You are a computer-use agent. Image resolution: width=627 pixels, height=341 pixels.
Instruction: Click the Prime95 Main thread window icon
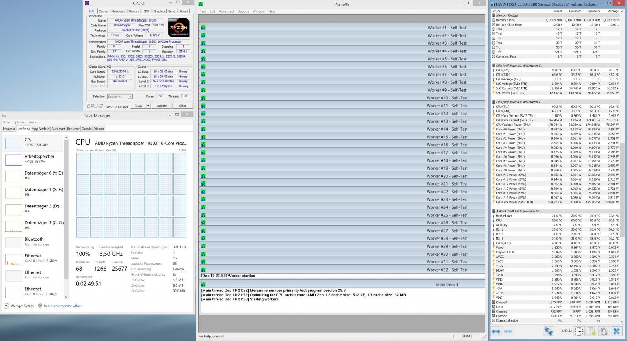click(203, 285)
